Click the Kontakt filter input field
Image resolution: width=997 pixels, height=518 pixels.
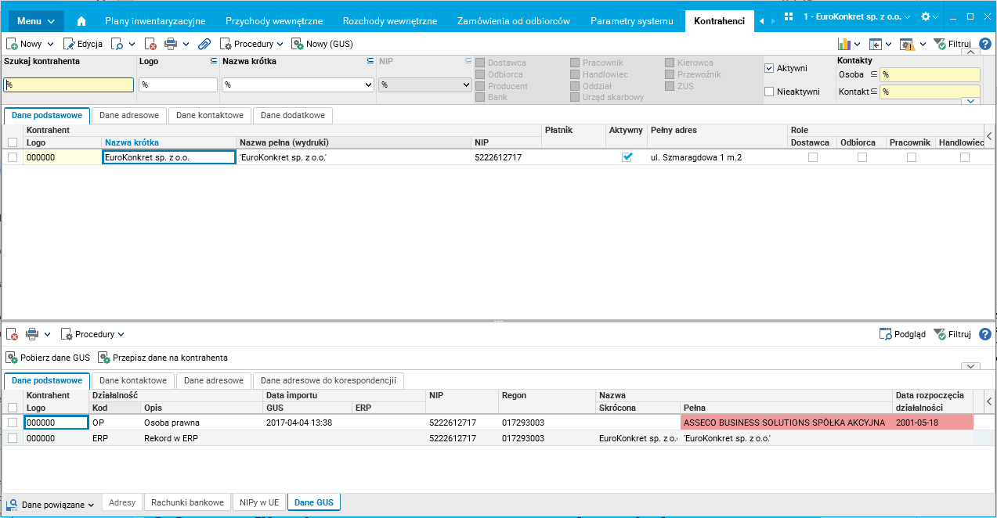[x=930, y=92]
